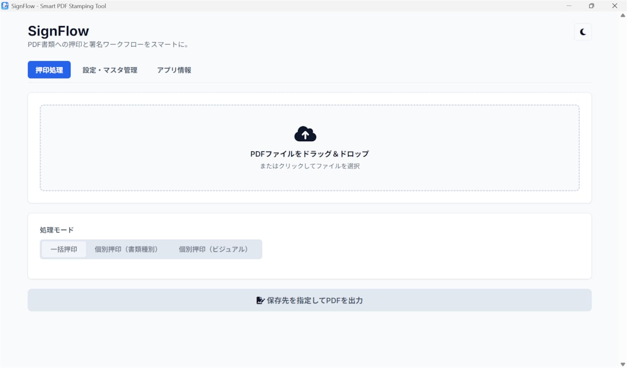627x368 pixels.
Task: Click the PDF output icon on save button
Action: pyautogui.click(x=260, y=300)
